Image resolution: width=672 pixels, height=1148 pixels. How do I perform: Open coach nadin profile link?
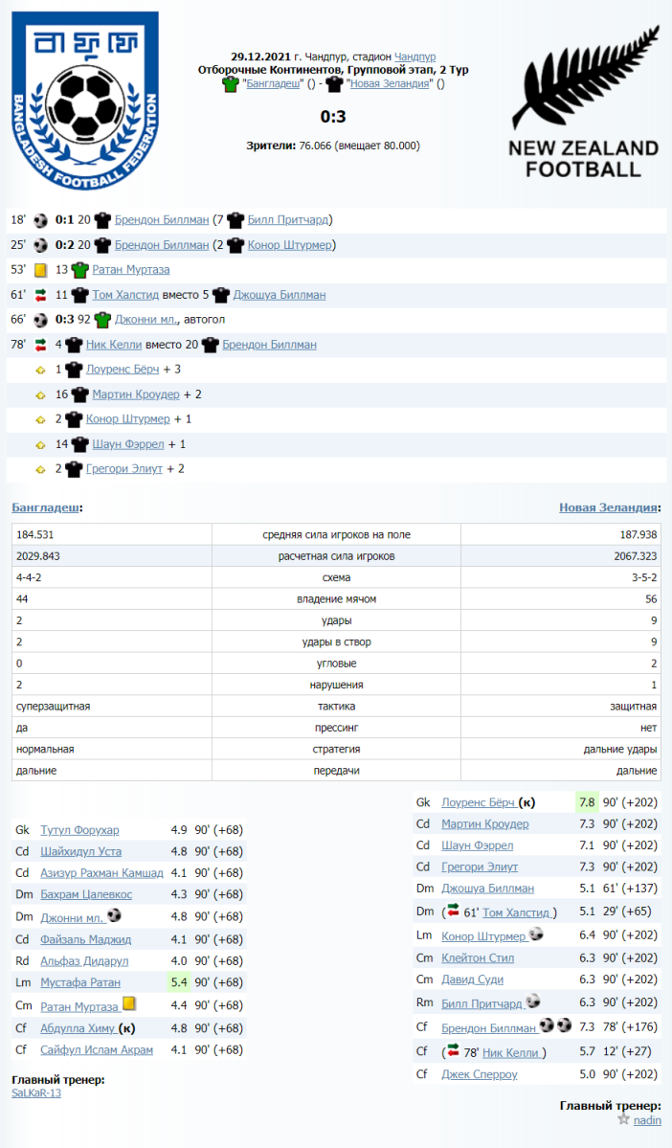[x=647, y=1120]
